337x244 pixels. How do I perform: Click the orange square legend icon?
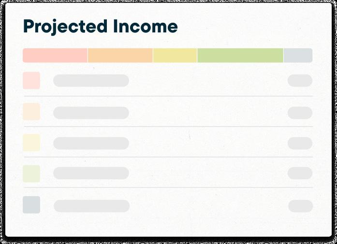[x=31, y=112]
